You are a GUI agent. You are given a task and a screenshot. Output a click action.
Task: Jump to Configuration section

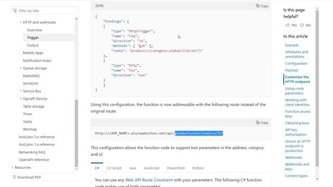tap(296, 63)
